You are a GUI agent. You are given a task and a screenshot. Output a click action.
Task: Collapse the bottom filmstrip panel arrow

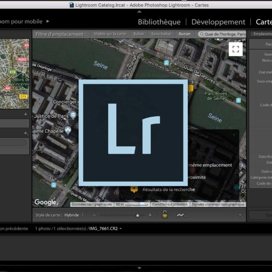coord(139,268)
